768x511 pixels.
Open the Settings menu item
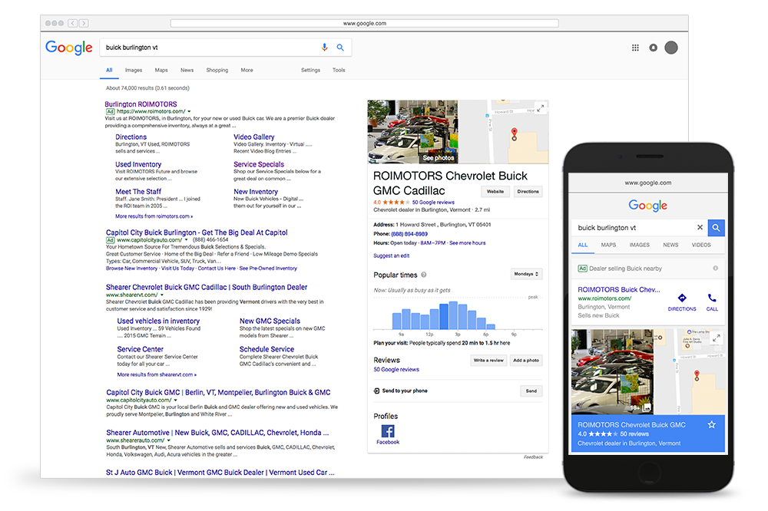[x=310, y=70]
